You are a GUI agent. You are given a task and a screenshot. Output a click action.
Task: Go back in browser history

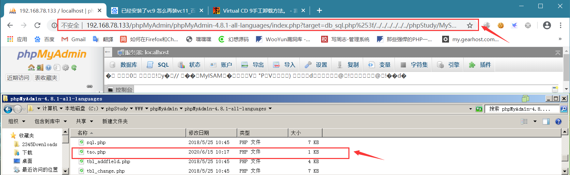[10, 25]
